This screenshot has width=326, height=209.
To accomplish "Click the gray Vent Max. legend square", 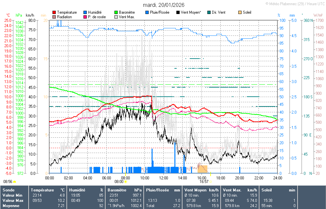I will point(116,17).
